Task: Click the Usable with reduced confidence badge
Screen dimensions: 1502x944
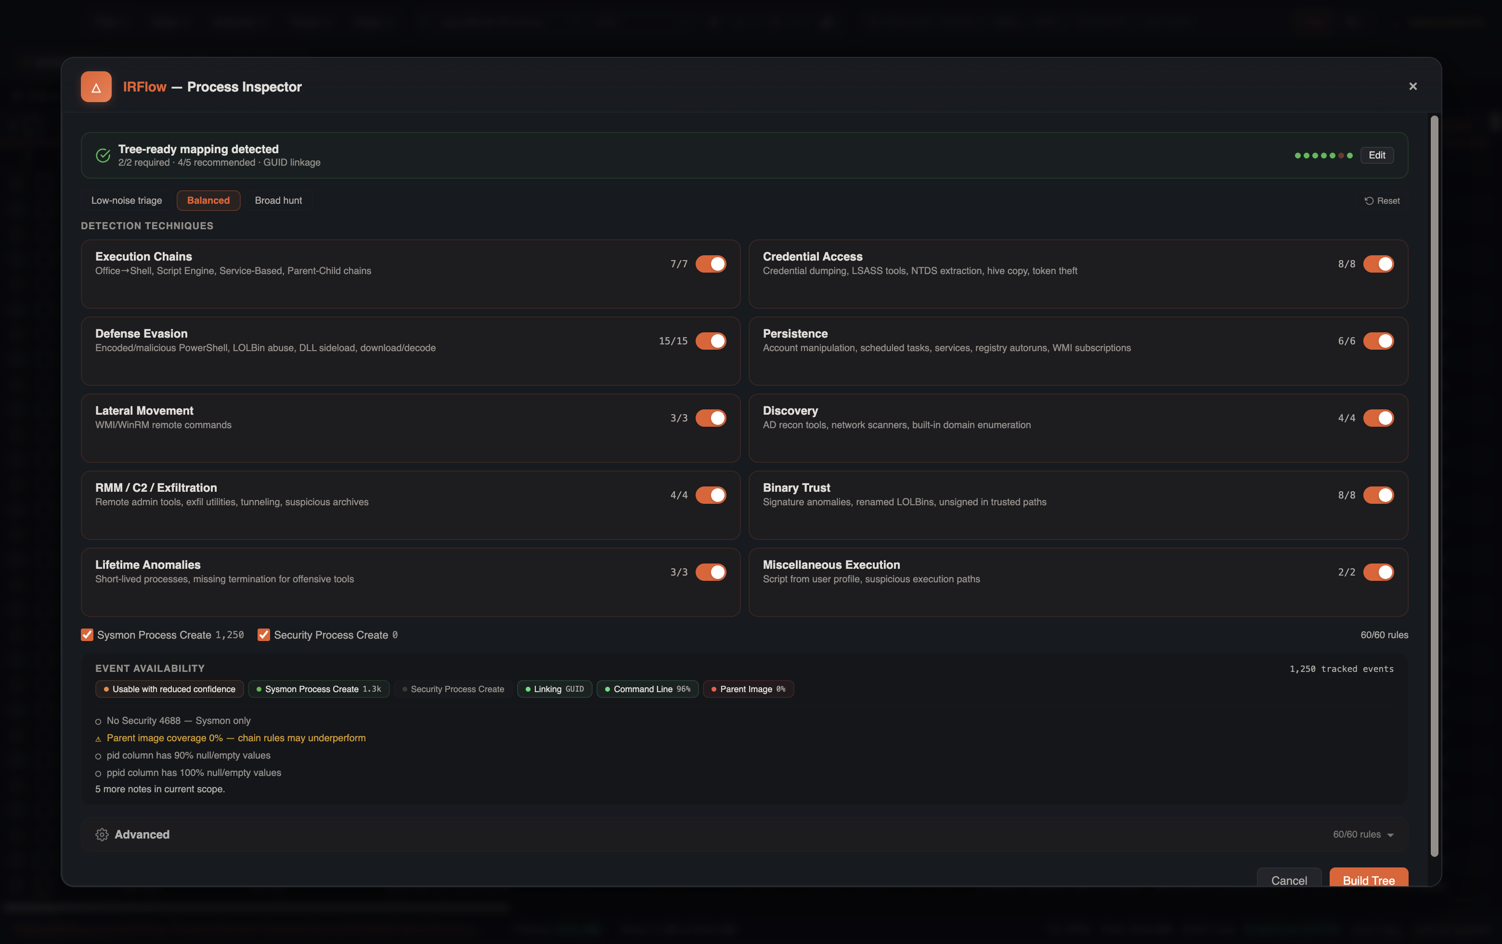Action: (x=169, y=689)
